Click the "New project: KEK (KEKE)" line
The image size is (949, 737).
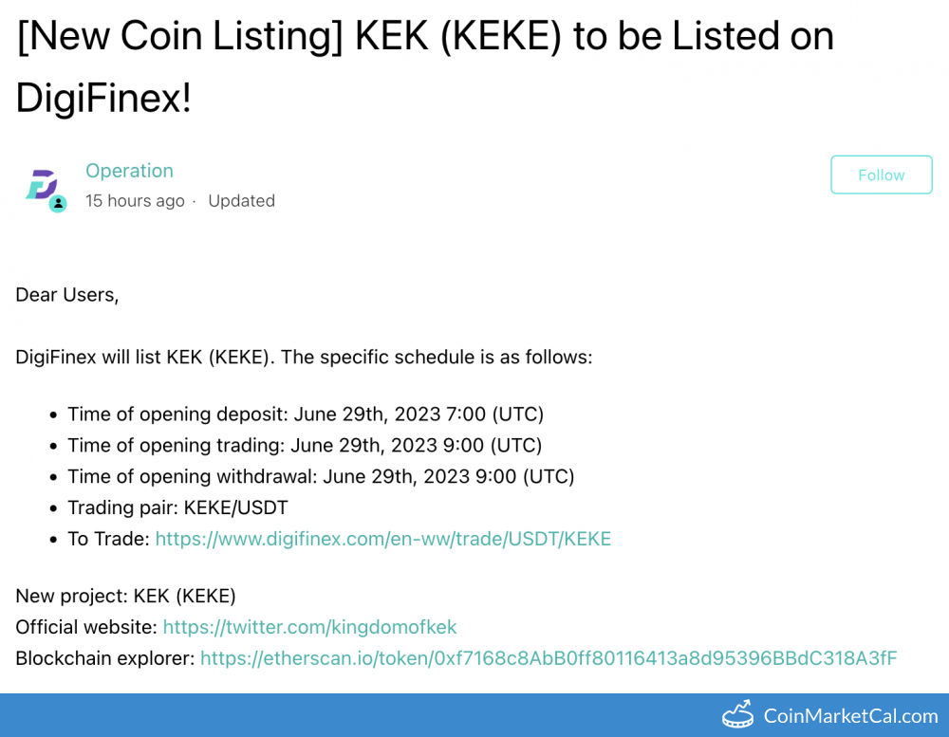point(125,596)
